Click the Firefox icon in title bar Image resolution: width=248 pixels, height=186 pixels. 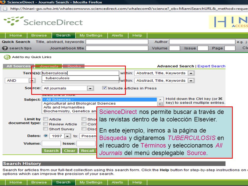click(x=3, y=2)
